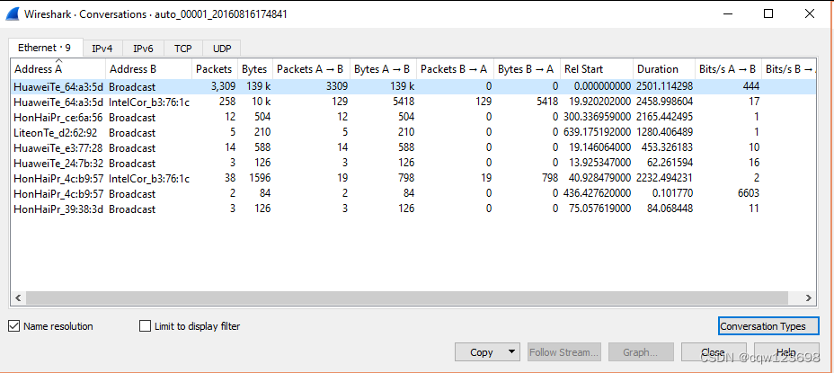
Task: Maximize the Conversations window
Action: click(x=768, y=13)
